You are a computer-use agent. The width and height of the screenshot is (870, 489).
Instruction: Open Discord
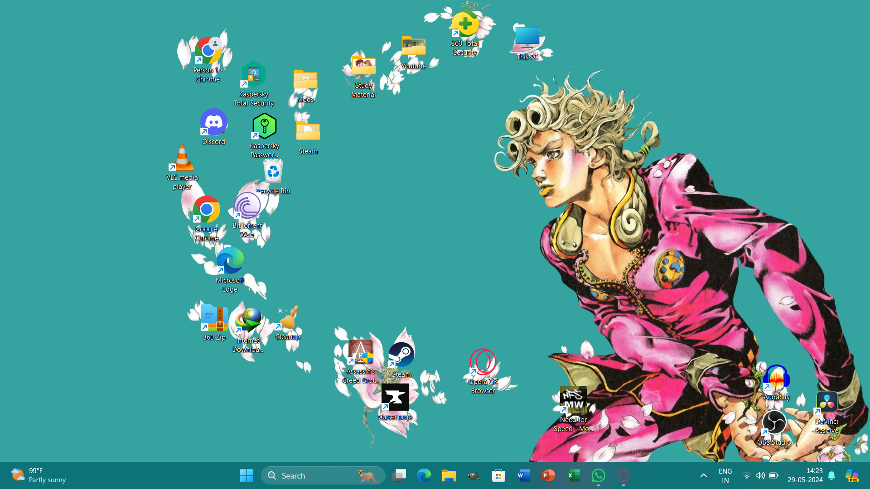click(x=213, y=122)
